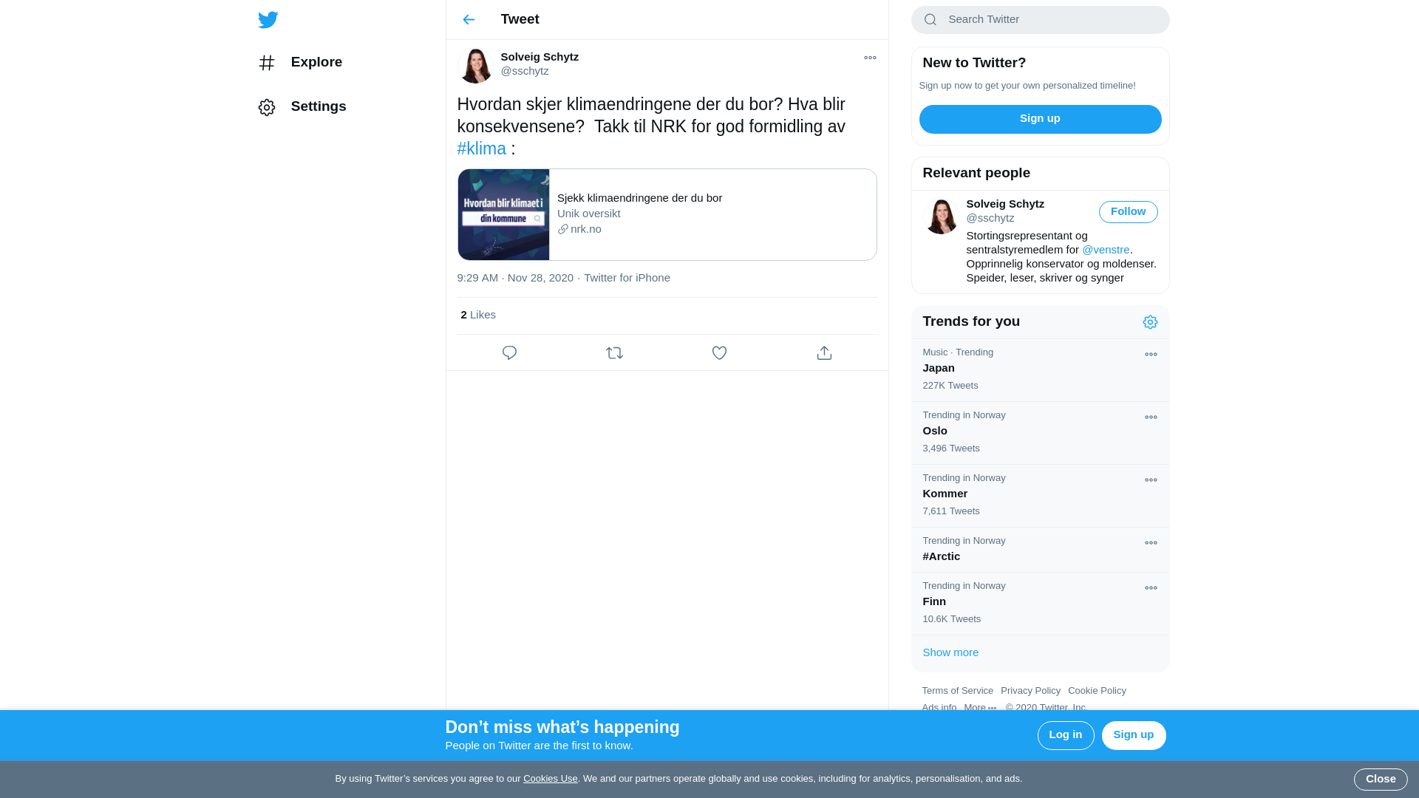Open Trends settings gear icon
The width and height of the screenshot is (1419, 798).
1150,322
